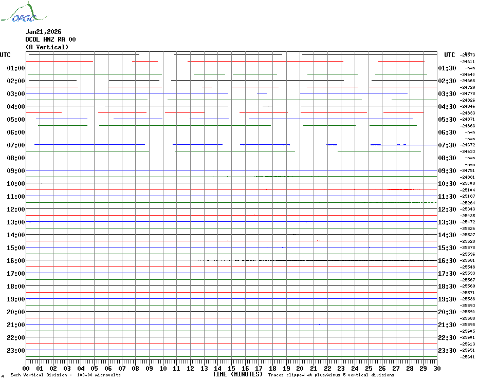Click the Each Vertical Division scale note
This screenshot has height=382, width=478.
coord(65,375)
